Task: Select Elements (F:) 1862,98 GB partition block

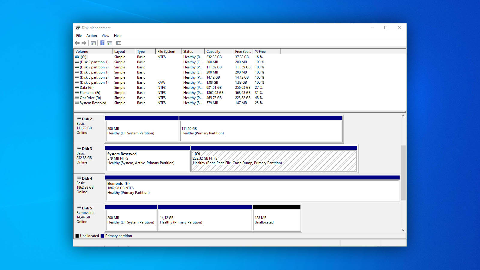Action: click(x=253, y=188)
